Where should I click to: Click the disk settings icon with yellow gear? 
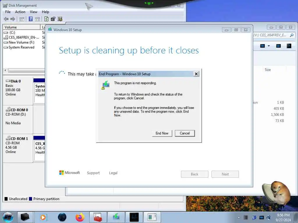click(60, 19)
